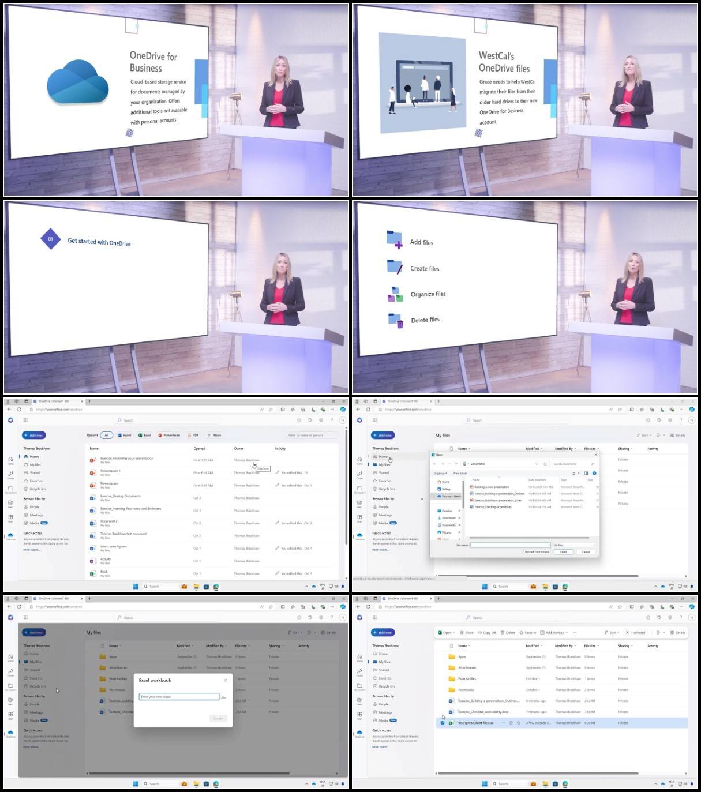701x792 pixels.
Task: Click Create in the Excel workbook dialog
Action: tap(218, 718)
